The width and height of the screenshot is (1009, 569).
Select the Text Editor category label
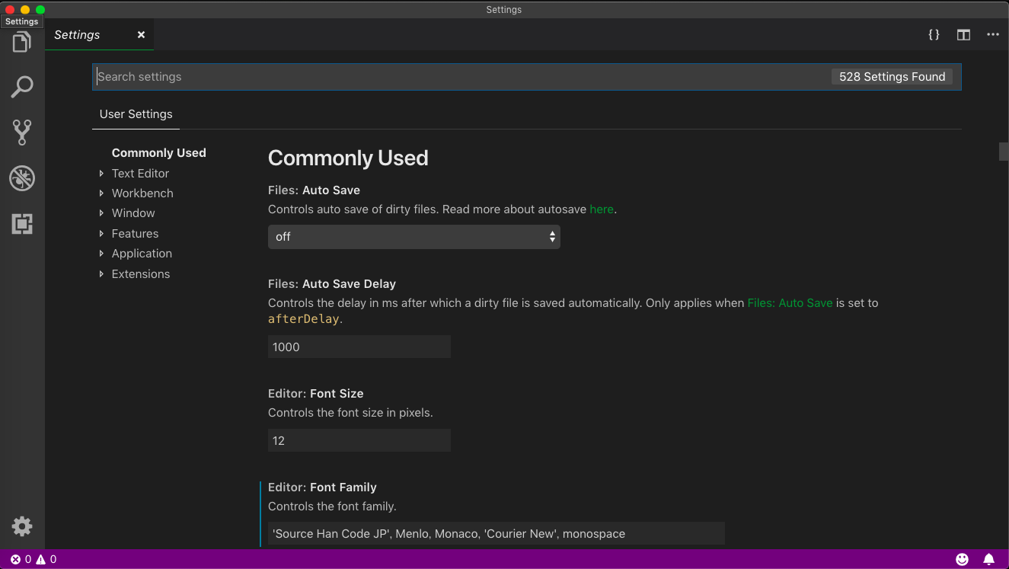coord(140,174)
